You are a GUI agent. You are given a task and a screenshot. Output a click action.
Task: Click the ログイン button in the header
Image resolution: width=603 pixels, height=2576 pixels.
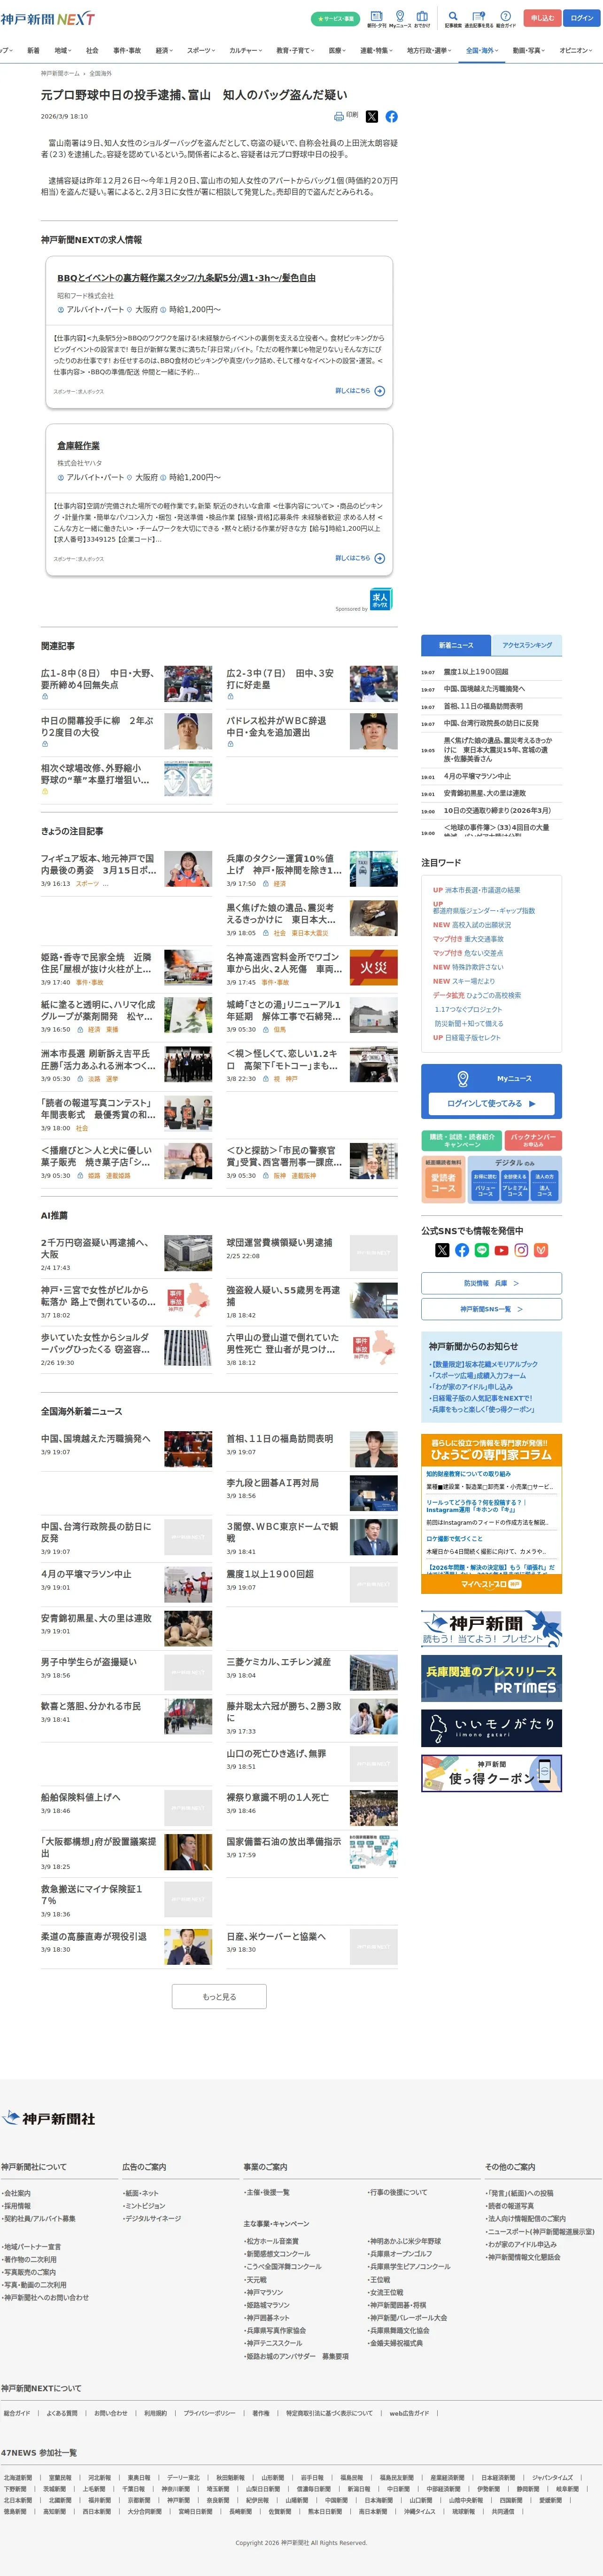(x=582, y=18)
